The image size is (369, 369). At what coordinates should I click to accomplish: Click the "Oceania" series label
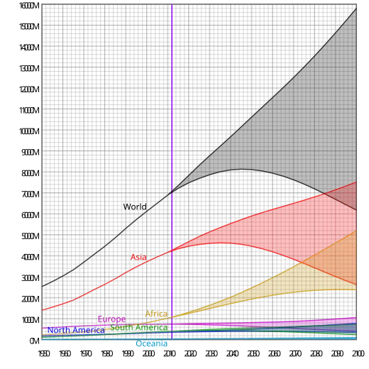coord(152,343)
